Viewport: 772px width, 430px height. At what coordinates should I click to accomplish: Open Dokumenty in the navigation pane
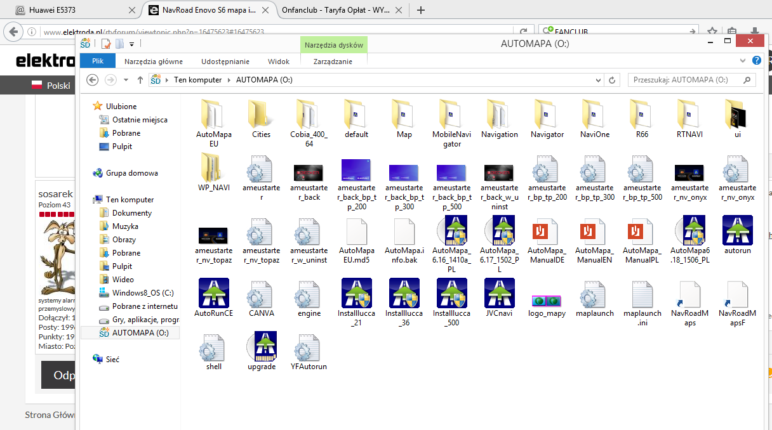click(x=132, y=213)
